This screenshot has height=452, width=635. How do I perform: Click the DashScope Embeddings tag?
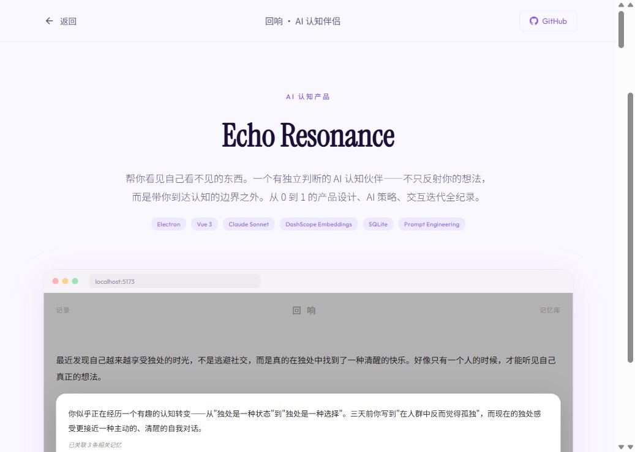(318, 224)
